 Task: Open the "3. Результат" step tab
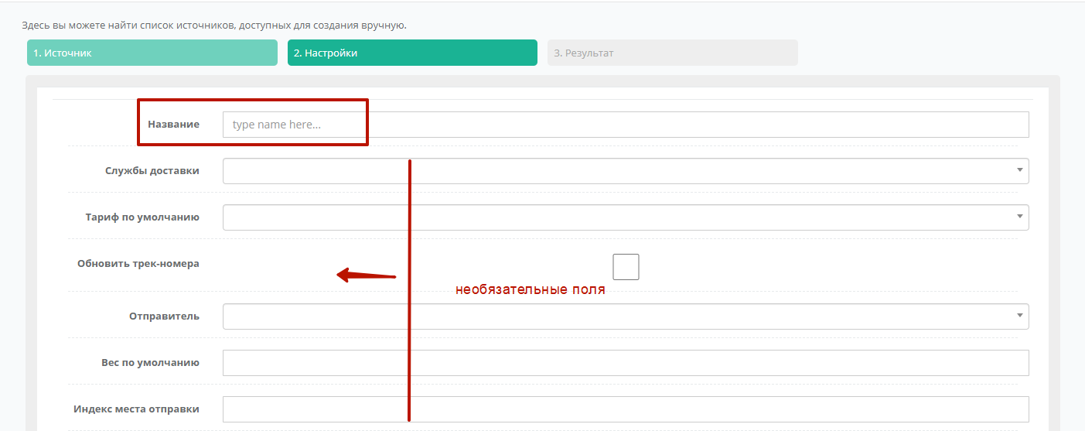673,53
